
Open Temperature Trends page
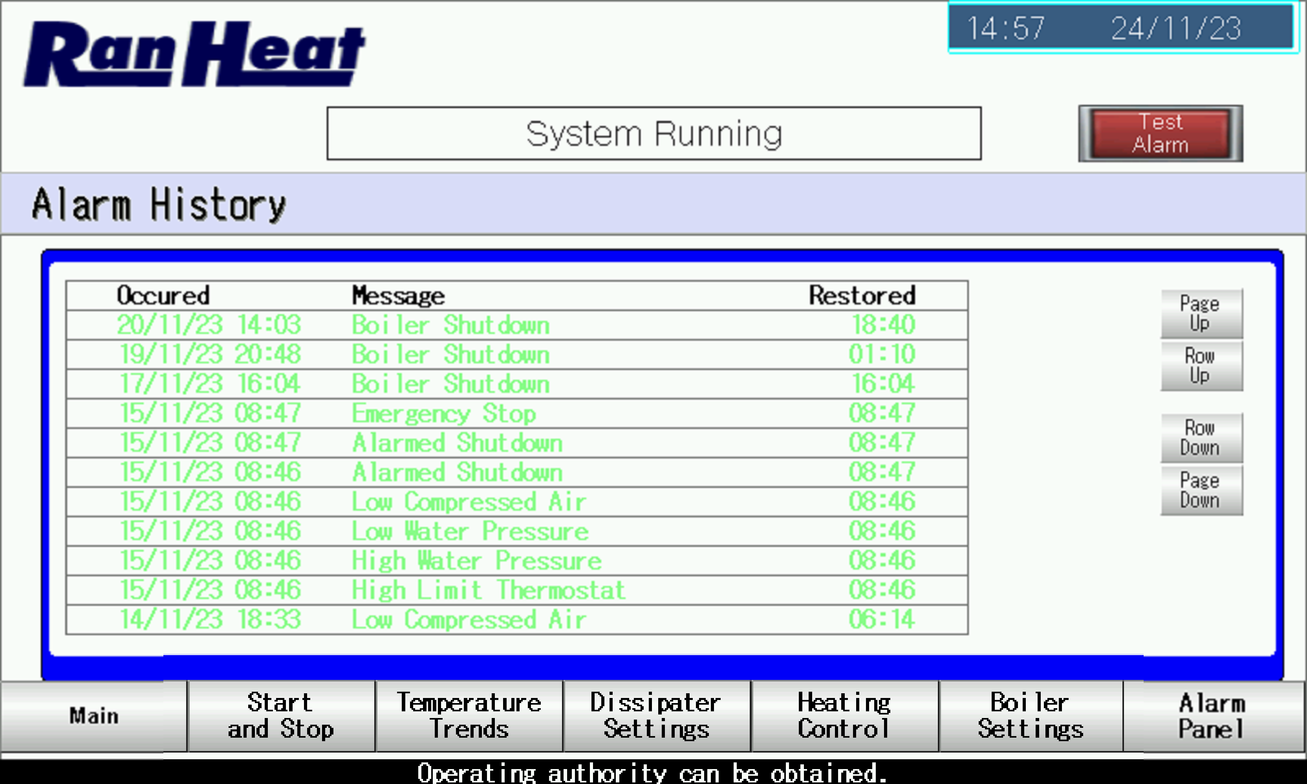pyautogui.click(x=469, y=716)
